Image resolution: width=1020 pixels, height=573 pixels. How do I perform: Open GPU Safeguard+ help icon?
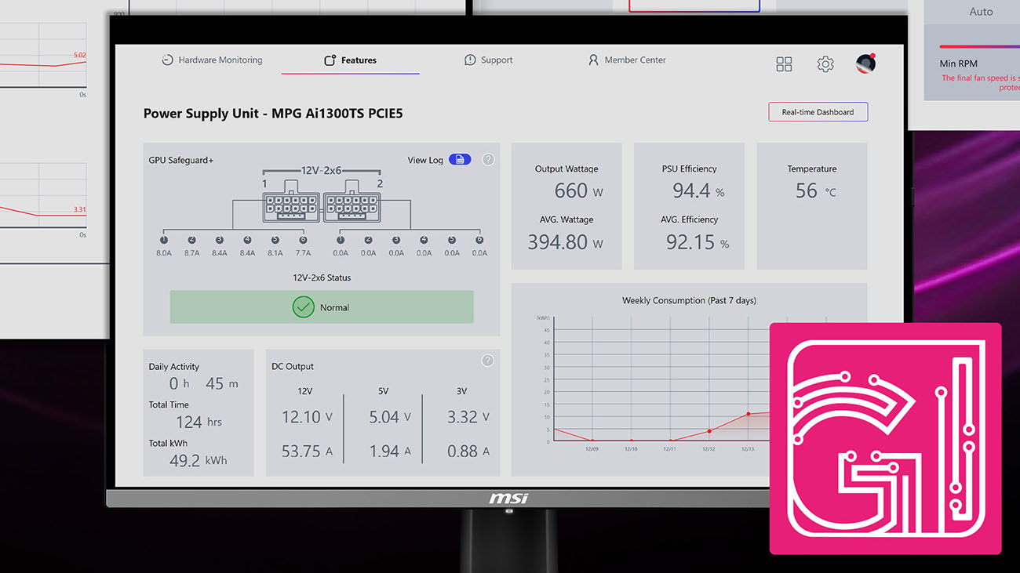[x=488, y=160]
